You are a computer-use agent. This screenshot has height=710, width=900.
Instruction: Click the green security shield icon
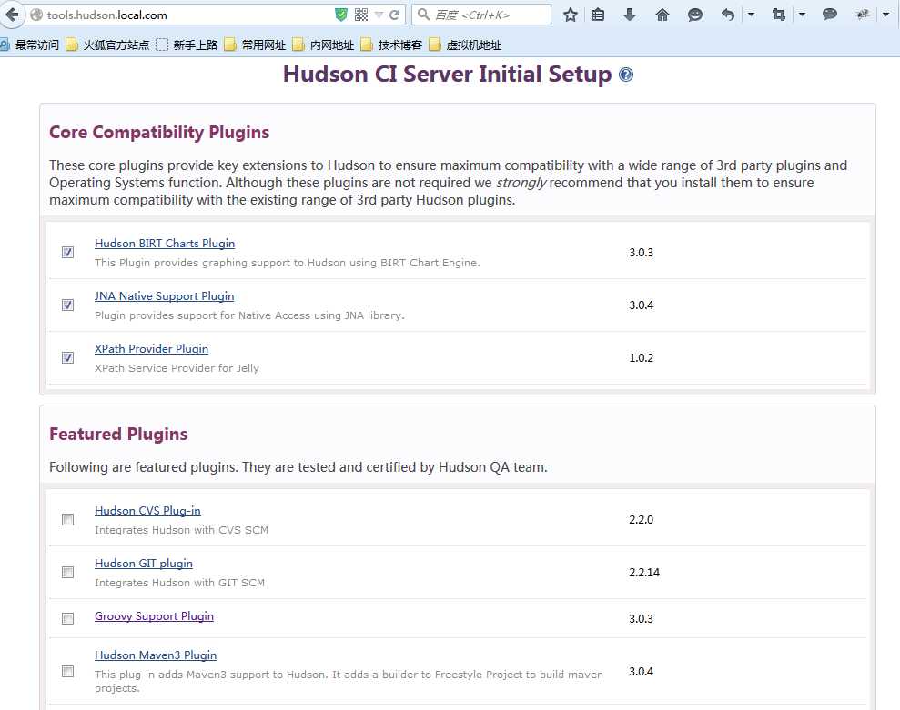pyautogui.click(x=341, y=15)
